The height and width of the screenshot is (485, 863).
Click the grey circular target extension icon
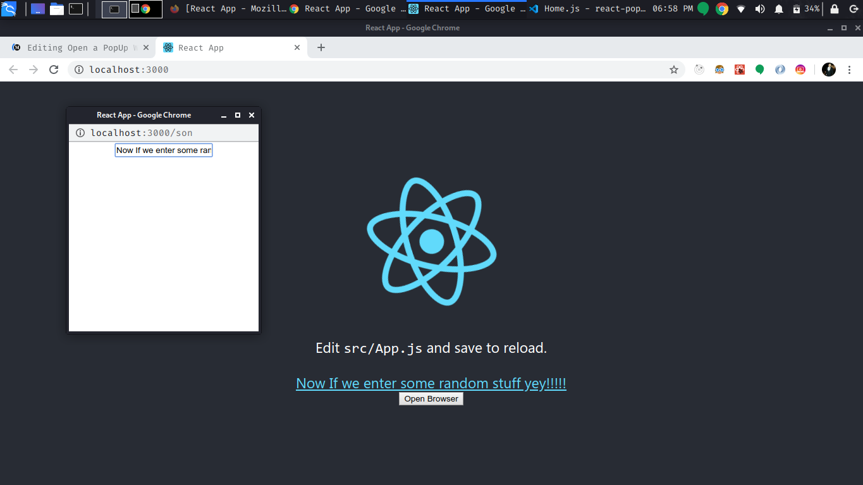pyautogui.click(x=699, y=70)
